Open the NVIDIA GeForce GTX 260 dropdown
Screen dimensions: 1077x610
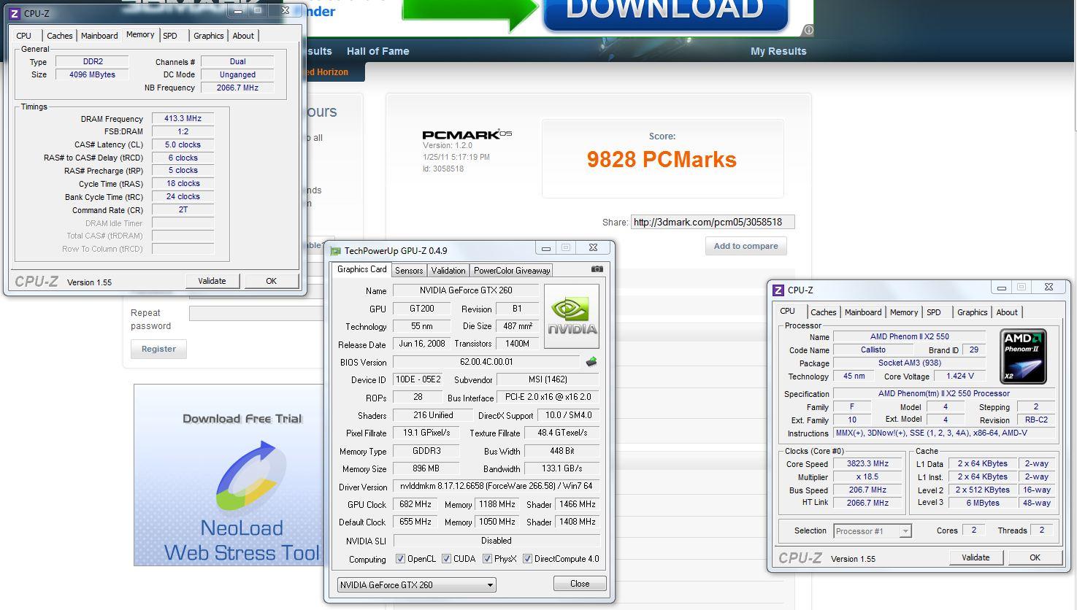tap(416, 584)
